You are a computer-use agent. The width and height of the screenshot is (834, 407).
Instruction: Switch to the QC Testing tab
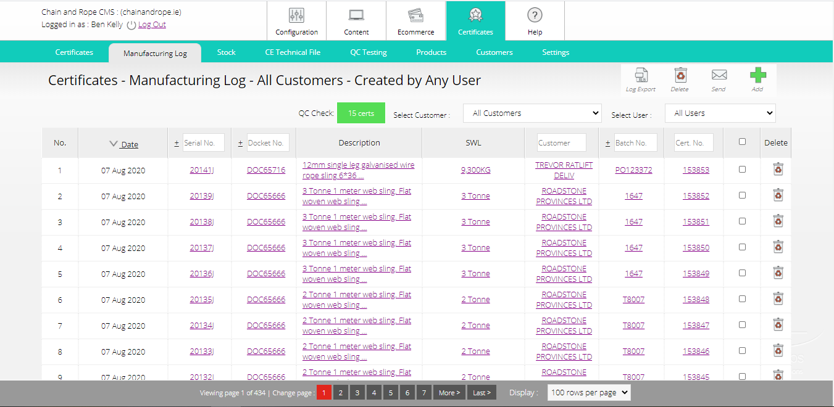coord(369,52)
